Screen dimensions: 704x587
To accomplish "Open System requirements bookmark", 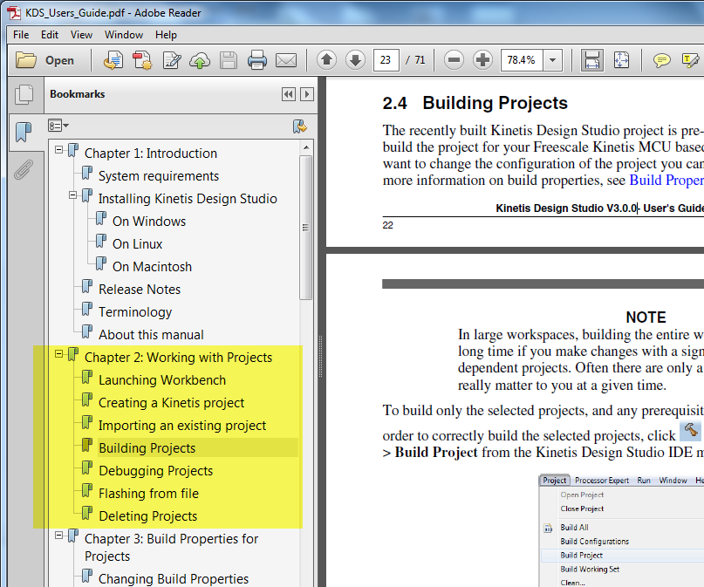I will coord(159,176).
